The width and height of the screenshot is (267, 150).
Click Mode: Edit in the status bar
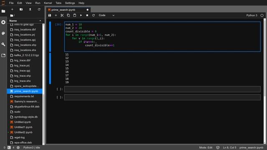click(206, 147)
